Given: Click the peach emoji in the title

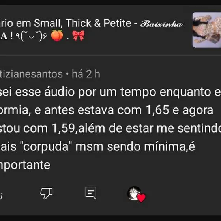Looking at the screenshot, I should 57,36.
